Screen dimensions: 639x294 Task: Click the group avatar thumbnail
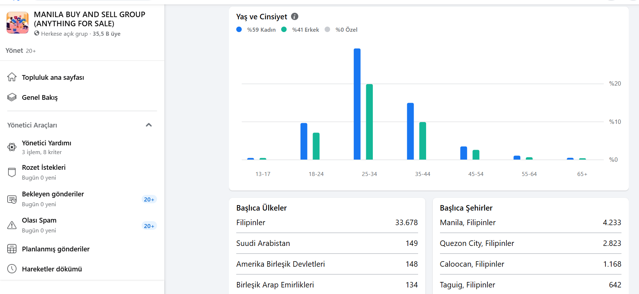click(x=18, y=23)
